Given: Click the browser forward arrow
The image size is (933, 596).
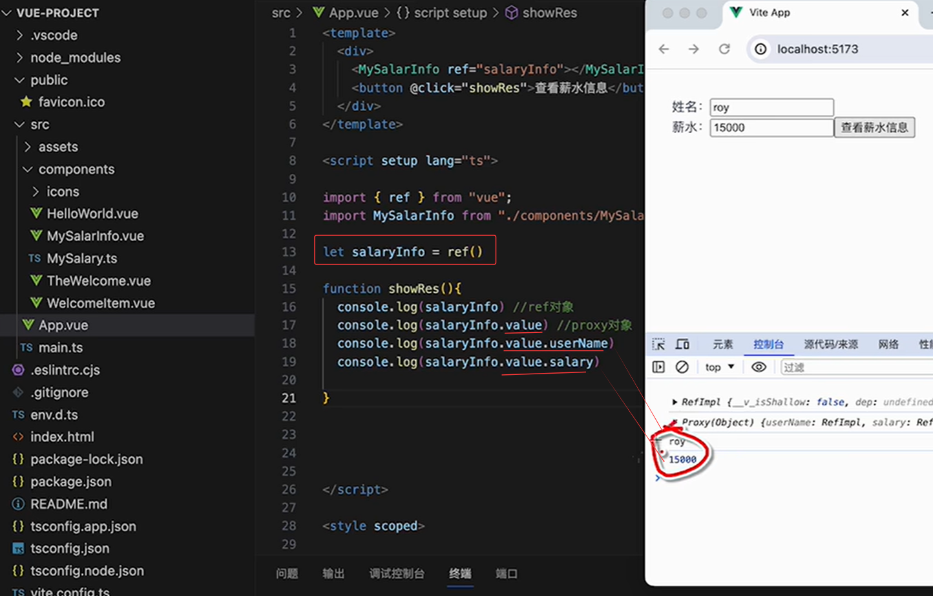Looking at the screenshot, I should [x=694, y=49].
